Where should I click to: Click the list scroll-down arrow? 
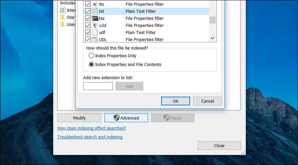click(212, 38)
